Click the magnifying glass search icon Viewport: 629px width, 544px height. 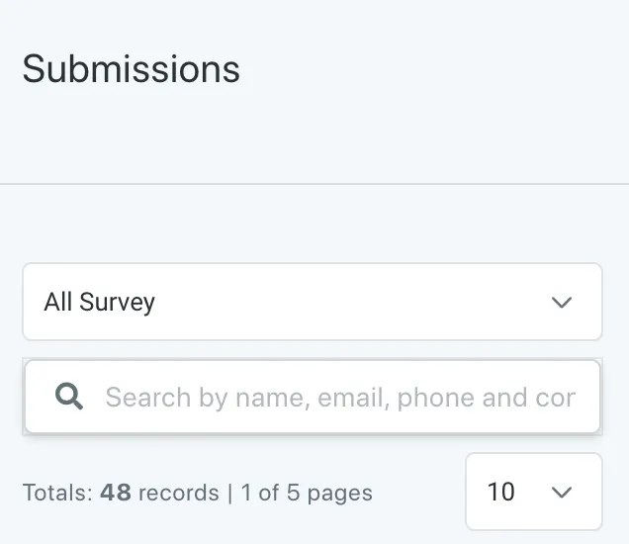pyautogui.click(x=69, y=397)
